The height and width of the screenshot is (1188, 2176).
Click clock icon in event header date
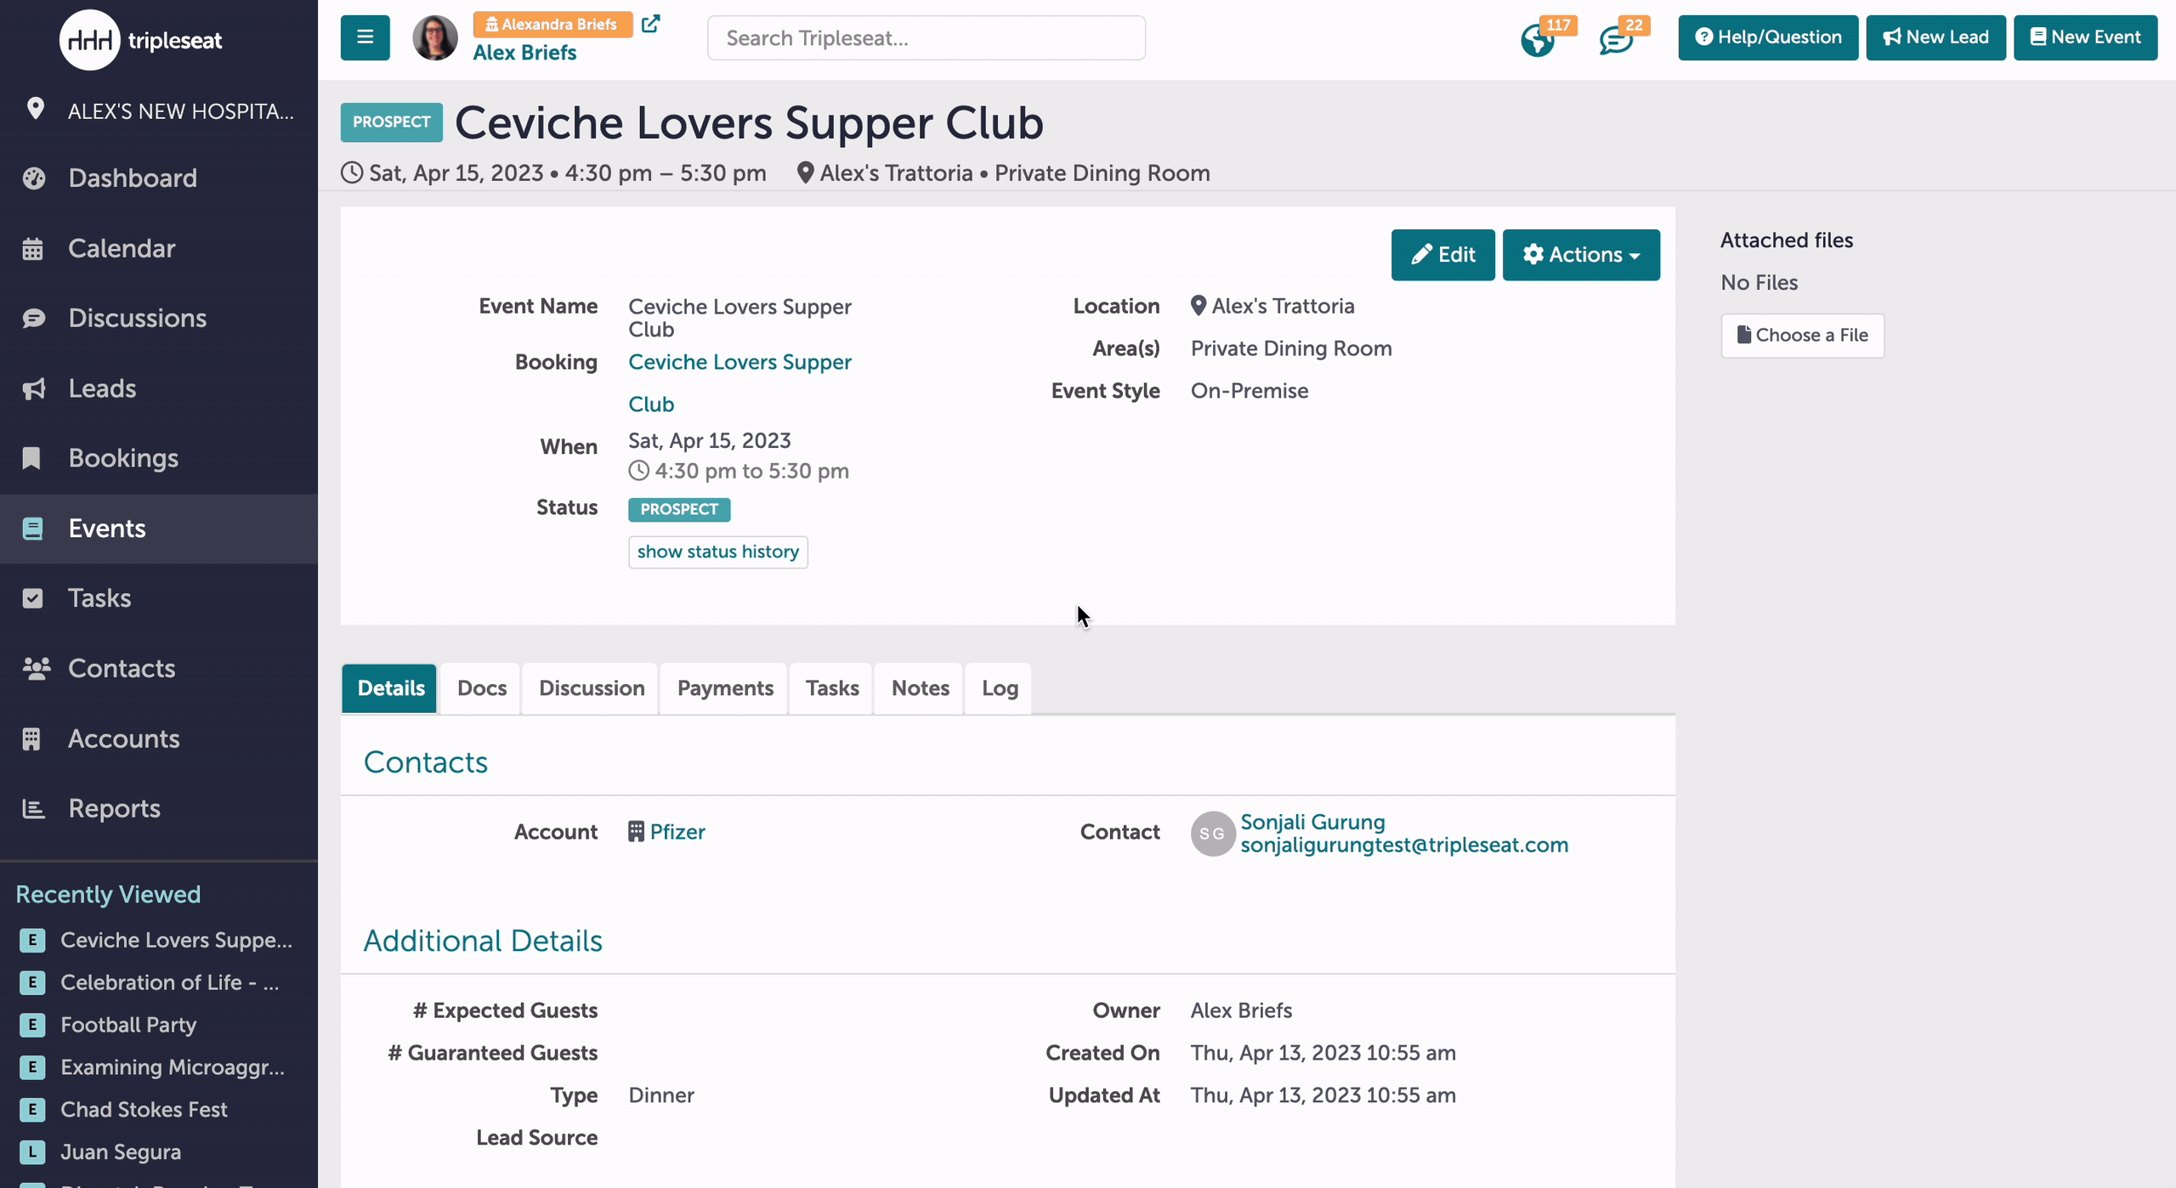pyautogui.click(x=352, y=173)
